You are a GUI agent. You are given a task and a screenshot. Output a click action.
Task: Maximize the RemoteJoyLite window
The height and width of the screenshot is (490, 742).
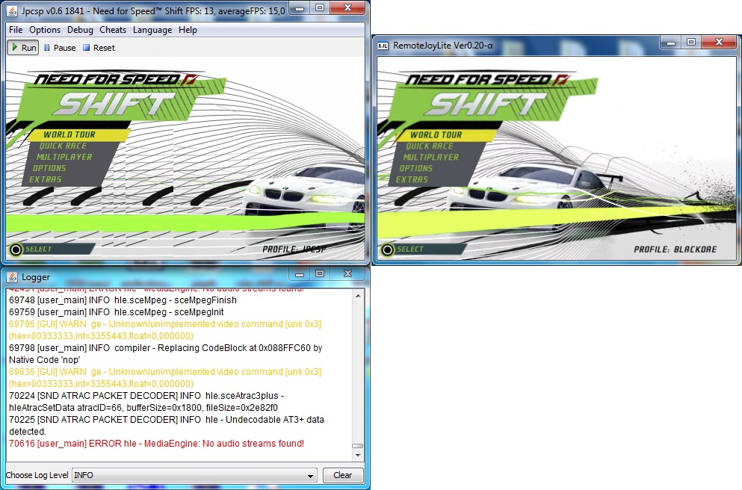(x=691, y=43)
